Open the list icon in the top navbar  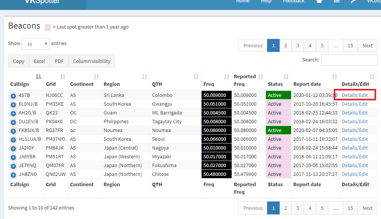[336, 2]
